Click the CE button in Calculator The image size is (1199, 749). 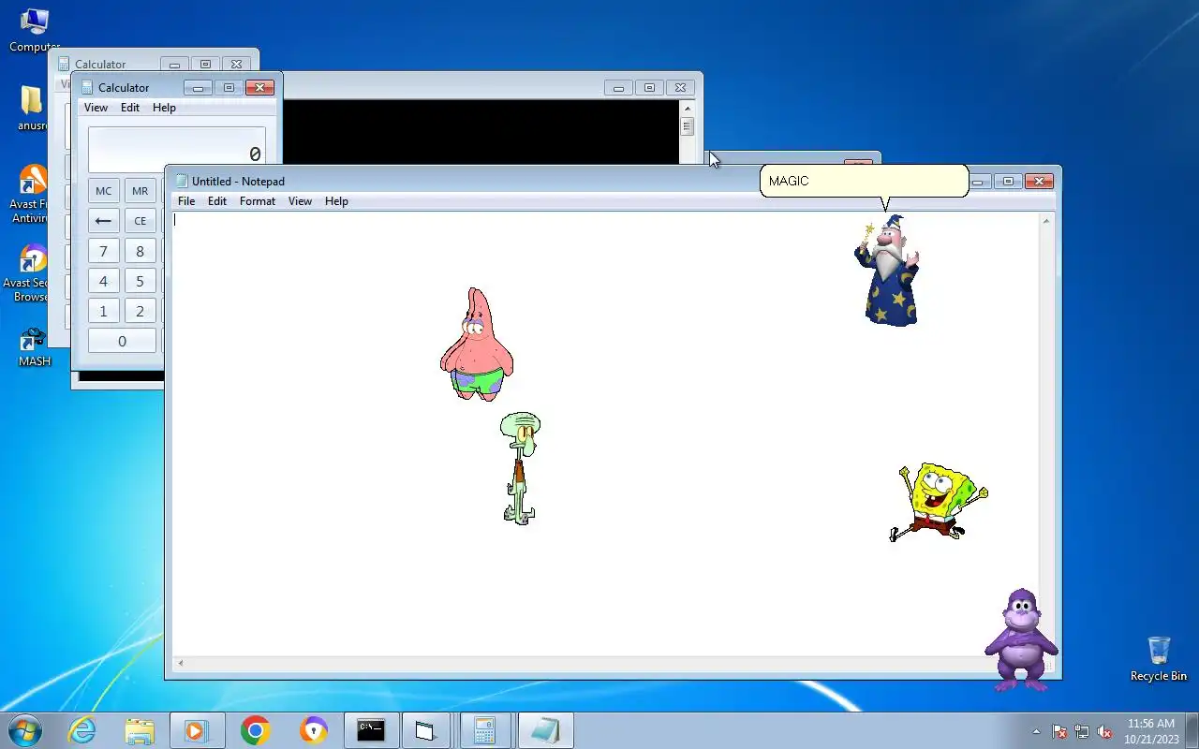[141, 221]
